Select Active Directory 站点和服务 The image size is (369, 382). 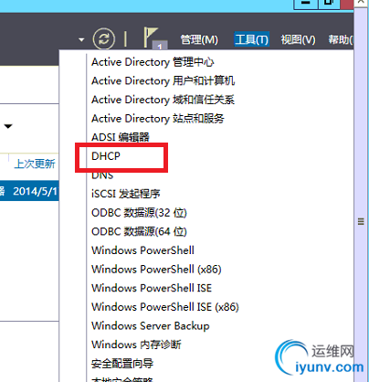[158, 119]
